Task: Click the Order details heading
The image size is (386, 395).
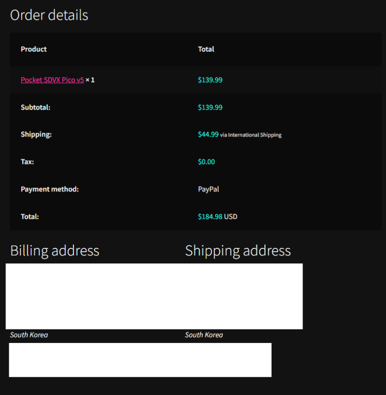Action: click(49, 15)
